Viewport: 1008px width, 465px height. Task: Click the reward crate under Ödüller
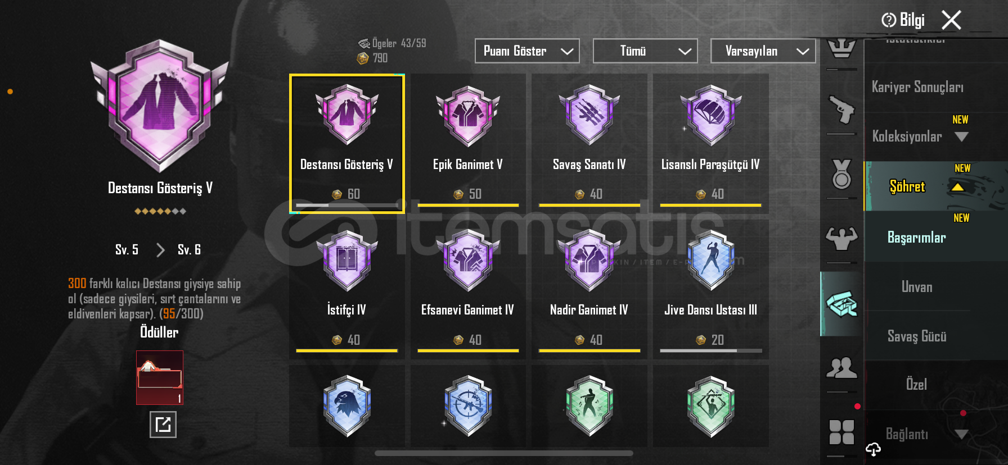(x=160, y=377)
